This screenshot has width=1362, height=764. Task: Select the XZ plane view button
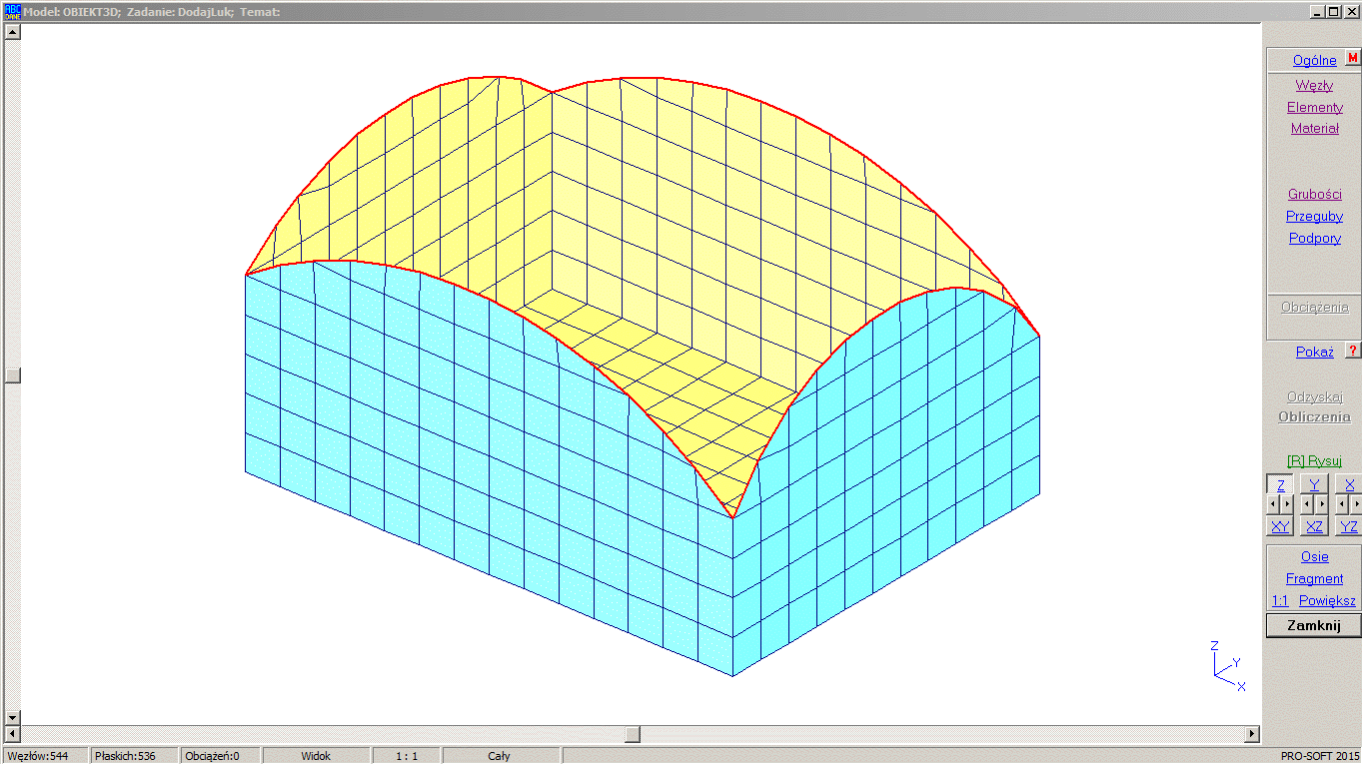click(1314, 526)
